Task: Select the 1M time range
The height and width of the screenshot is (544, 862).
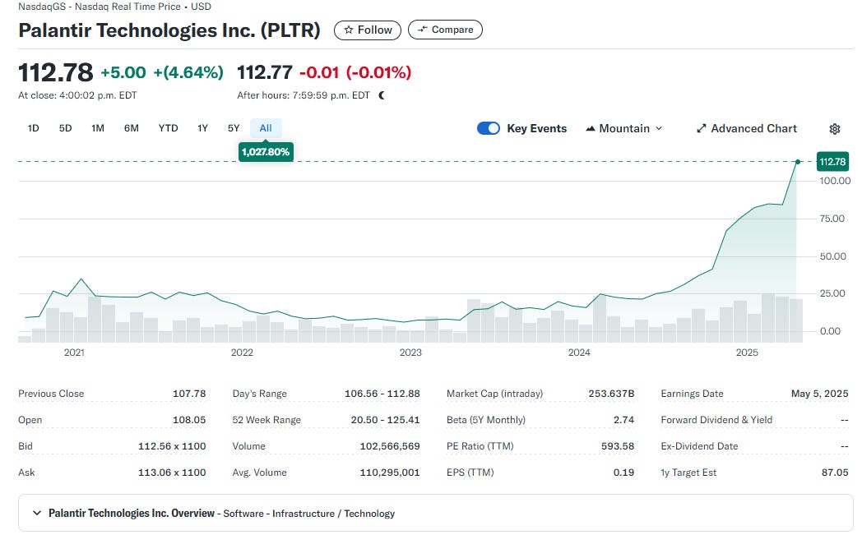Action: (98, 128)
